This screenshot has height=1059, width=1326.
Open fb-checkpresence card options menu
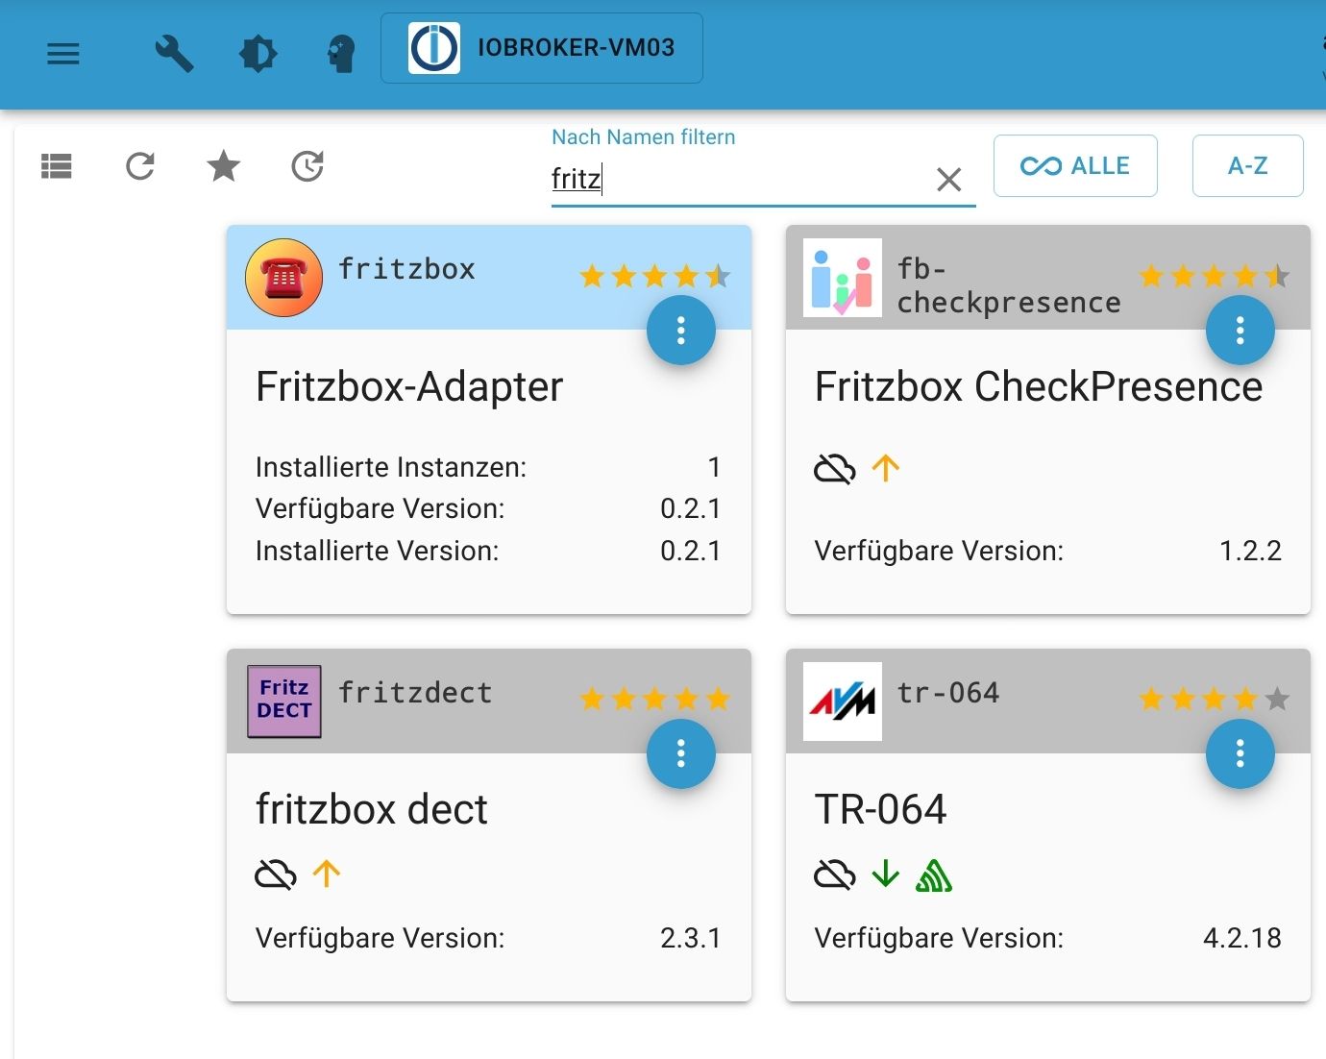1240,331
